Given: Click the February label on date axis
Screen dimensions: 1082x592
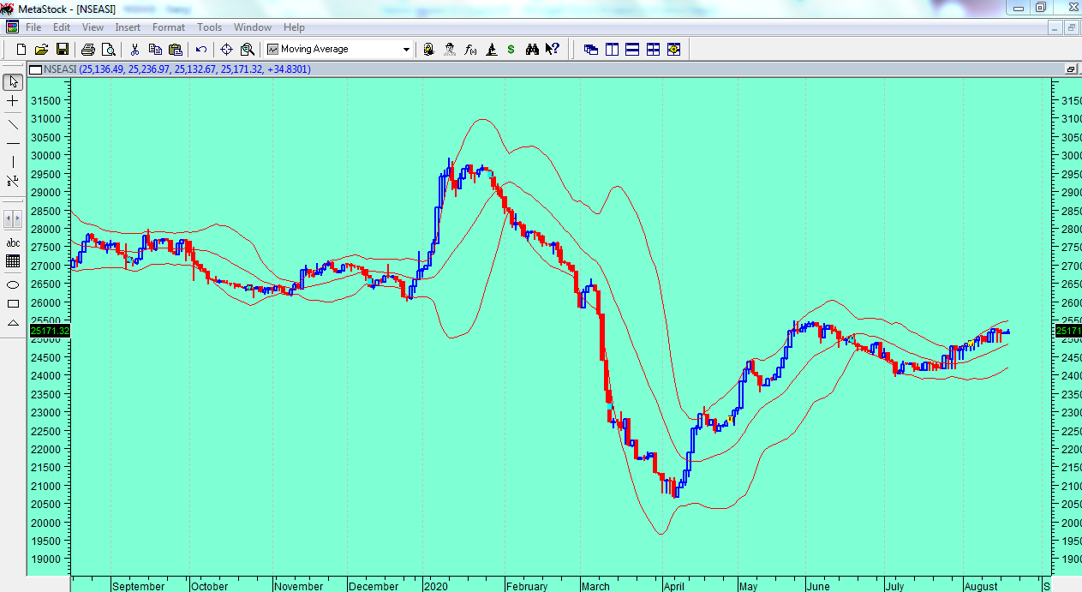Looking at the screenshot, I should 526,586.
